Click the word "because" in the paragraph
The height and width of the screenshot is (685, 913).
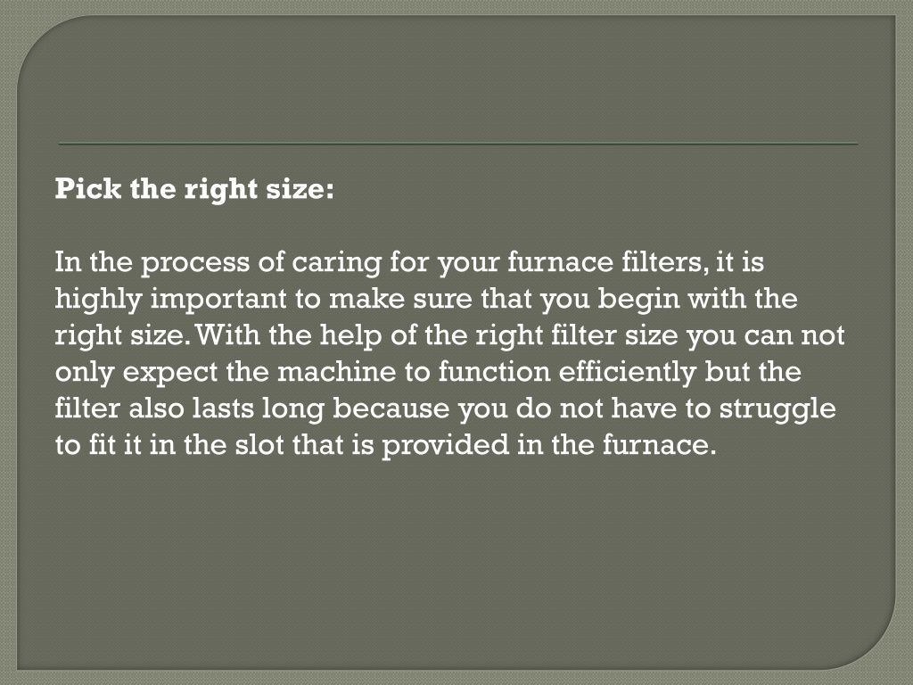[x=391, y=409]
